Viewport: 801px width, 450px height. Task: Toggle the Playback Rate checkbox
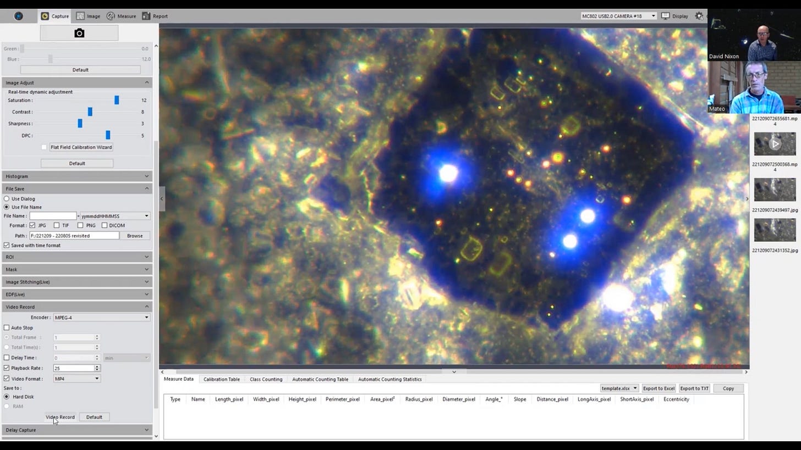coord(7,368)
